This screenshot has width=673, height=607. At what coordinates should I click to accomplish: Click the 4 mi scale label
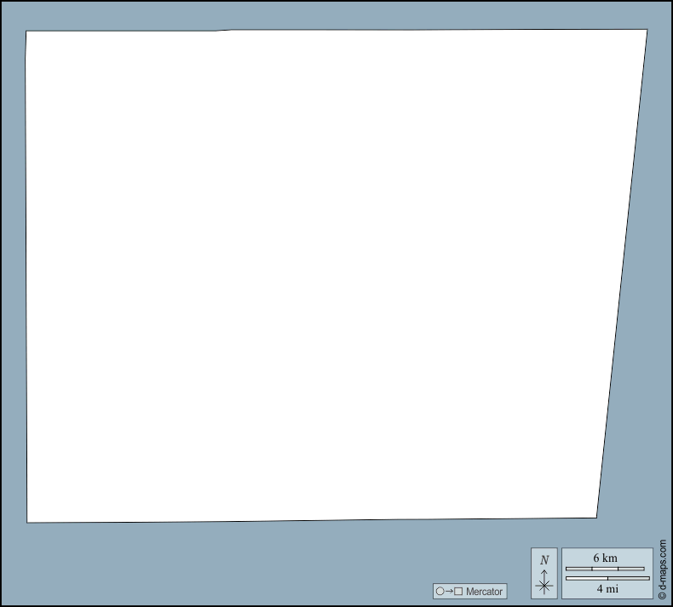click(607, 588)
